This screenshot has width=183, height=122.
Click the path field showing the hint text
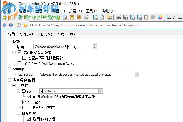[x=106, y=25]
